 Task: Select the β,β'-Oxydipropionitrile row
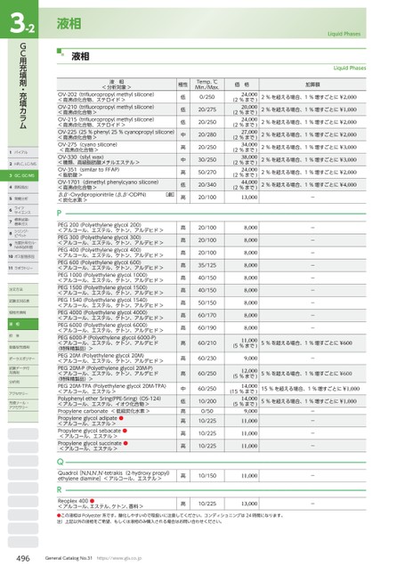(x=211, y=197)
